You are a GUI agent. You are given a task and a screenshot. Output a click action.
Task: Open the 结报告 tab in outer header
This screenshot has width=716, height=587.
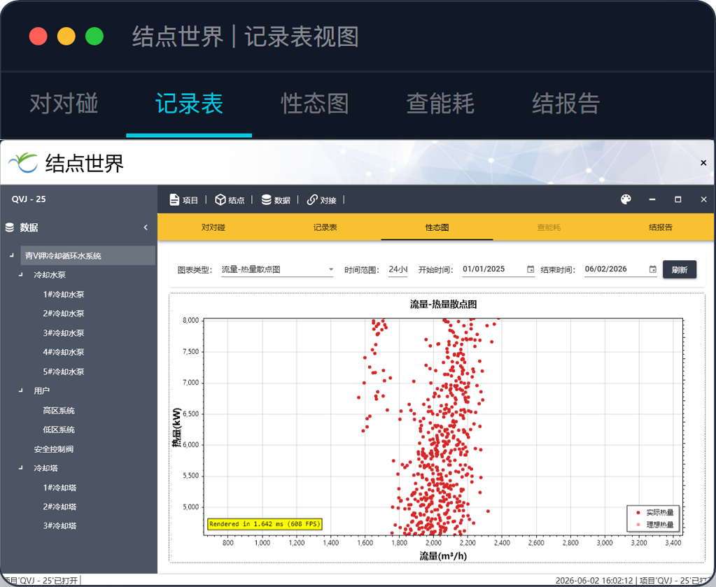point(566,104)
